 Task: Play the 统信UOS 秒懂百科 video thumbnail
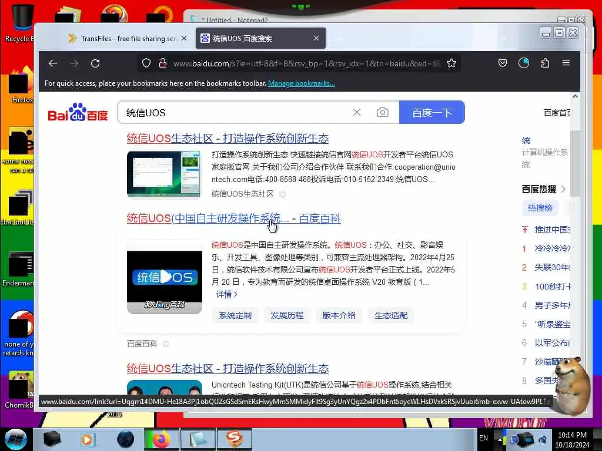point(165,277)
